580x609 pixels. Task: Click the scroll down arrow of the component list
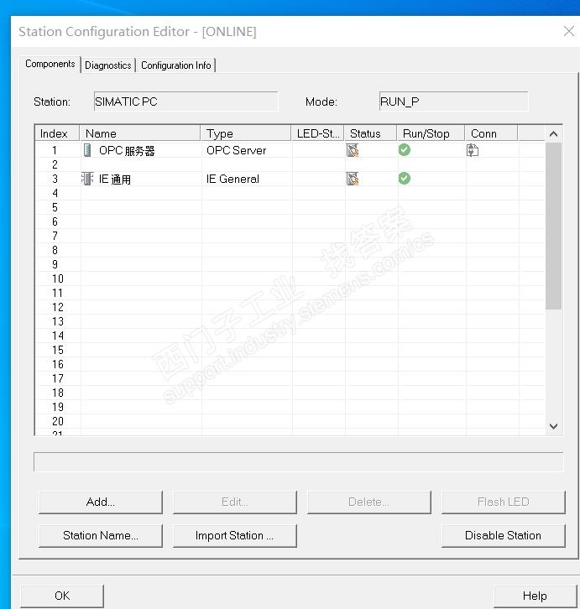[x=554, y=426]
